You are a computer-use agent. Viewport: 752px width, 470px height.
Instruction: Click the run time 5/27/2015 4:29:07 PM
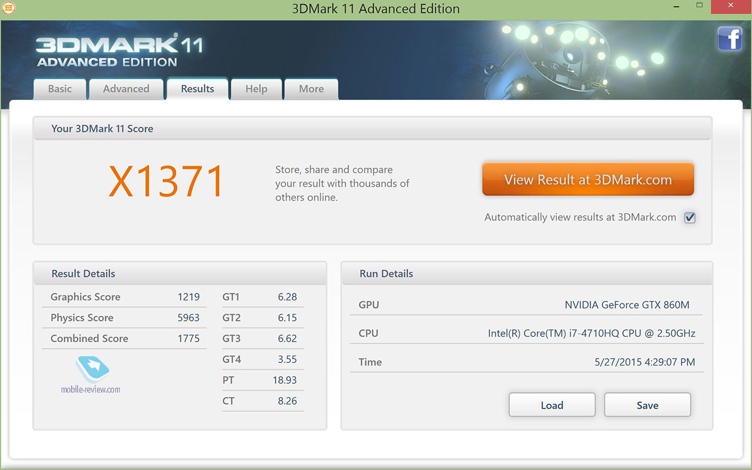[645, 362]
